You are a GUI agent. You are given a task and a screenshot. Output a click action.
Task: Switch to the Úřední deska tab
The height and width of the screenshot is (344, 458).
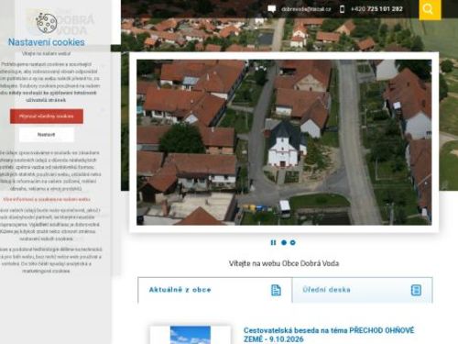pos(363,290)
